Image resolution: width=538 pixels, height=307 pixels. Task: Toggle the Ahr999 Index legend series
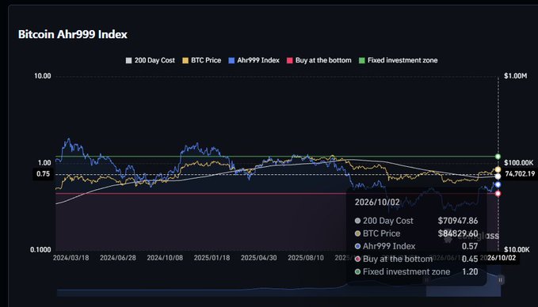pos(254,60)
